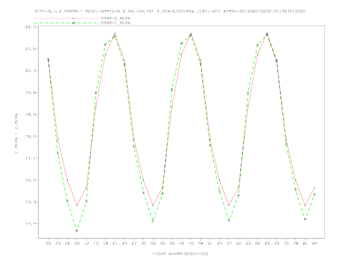Click the red solid legend line sample
This screenshot has height=265, width=343.
tap(67, 18)
